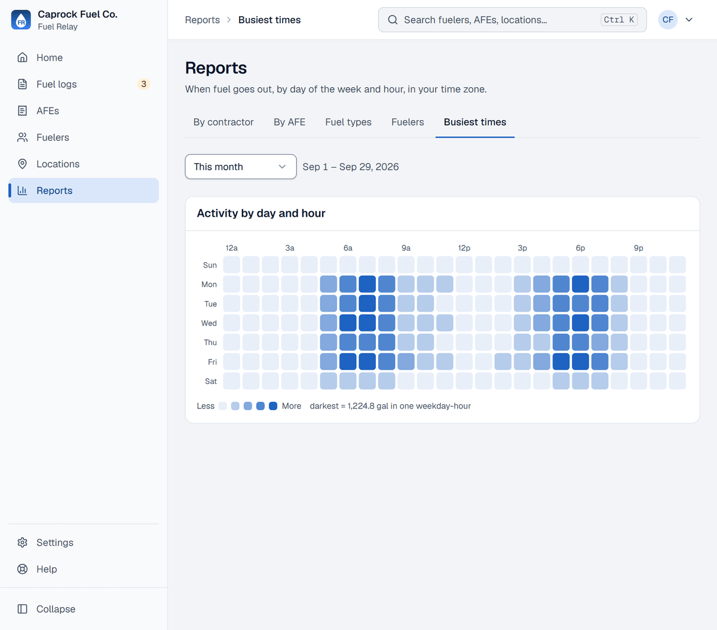
Task: Click the Wednesday 6a heatmap cell
Action: click(348, 323)
